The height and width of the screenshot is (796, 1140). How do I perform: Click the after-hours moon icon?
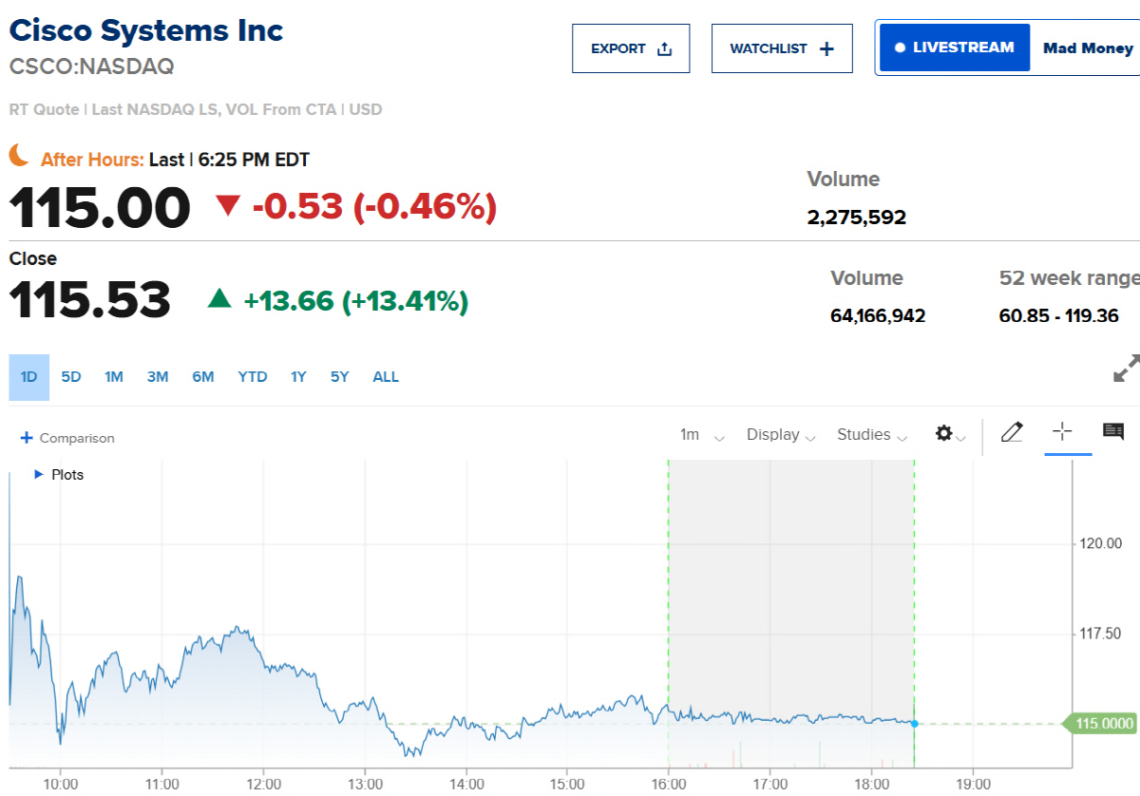[20, 156]
